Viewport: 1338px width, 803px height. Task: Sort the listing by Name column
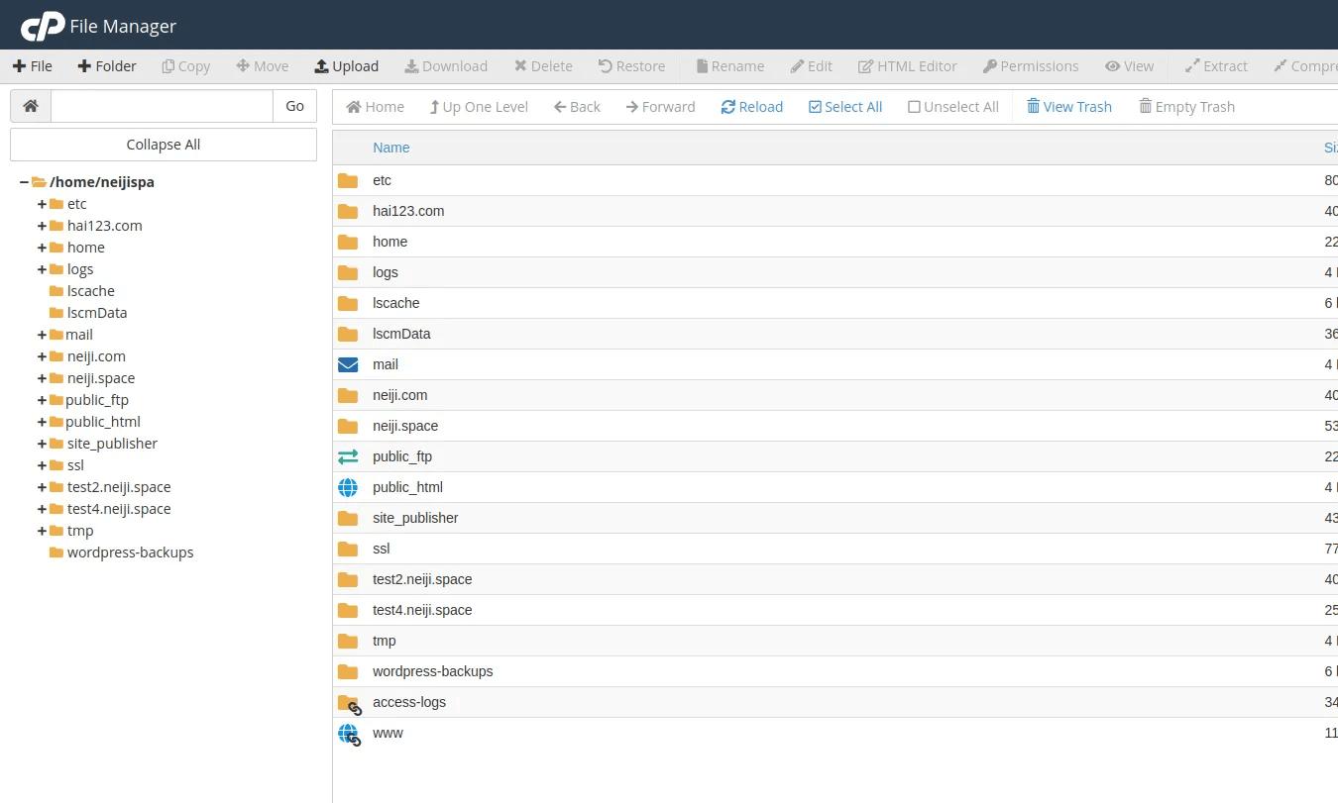(390, 147)
